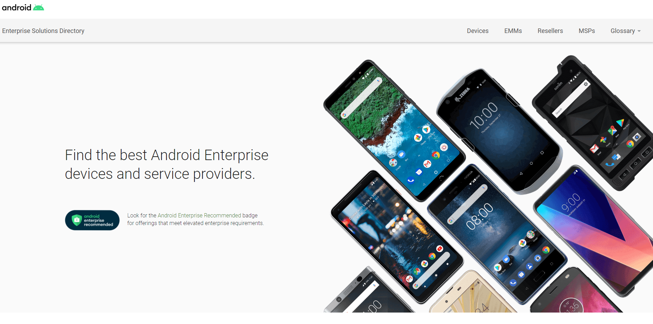The image size is (653, 324).
Task: Open the Devices menu item
Action: (x=478, y=31)
